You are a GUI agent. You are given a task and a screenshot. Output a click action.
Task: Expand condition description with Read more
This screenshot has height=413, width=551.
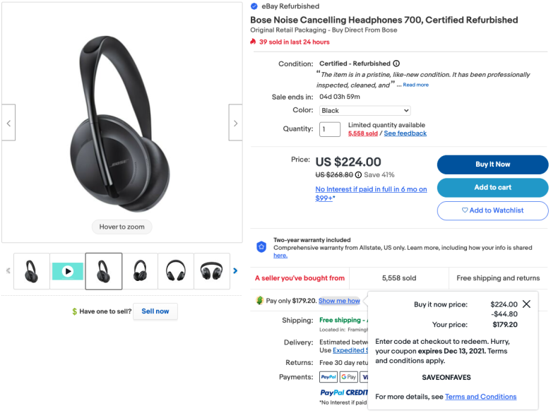[x=415, y=85]
